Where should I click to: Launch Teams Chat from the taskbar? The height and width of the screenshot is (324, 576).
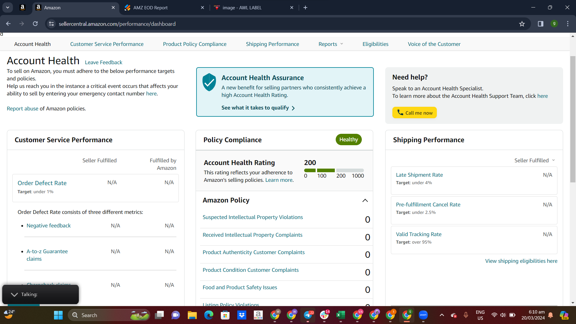[175, 315]
